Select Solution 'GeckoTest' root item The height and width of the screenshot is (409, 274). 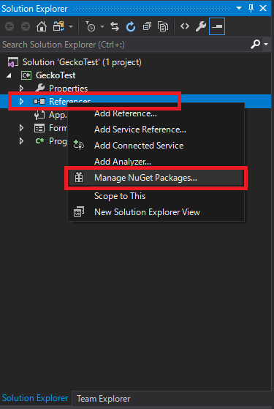tap(82, 62)
